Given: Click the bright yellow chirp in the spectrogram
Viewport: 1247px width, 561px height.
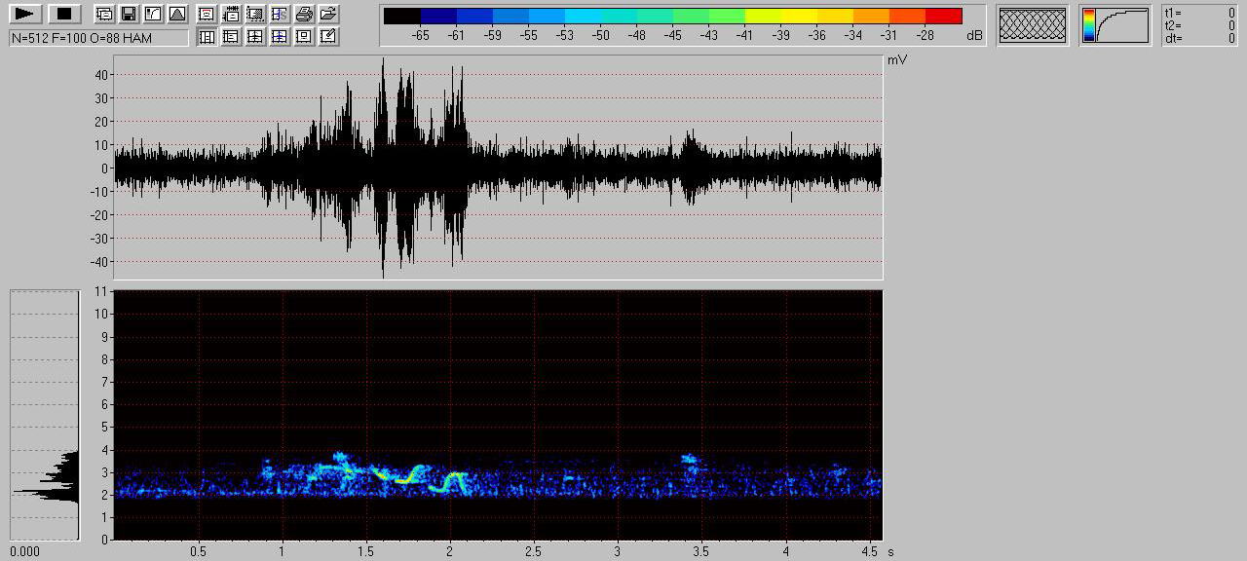Looking at the screenshot, I should coord(402,479).
